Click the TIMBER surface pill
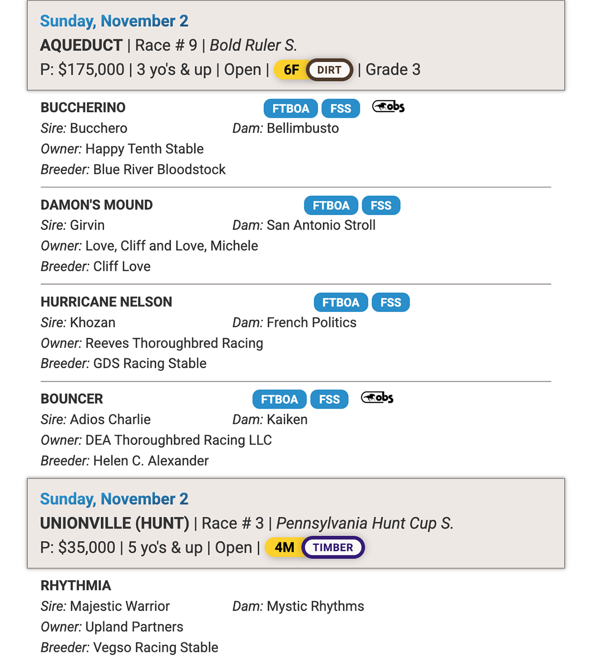Screen dimensions: 592x662 tap(333, 547)
